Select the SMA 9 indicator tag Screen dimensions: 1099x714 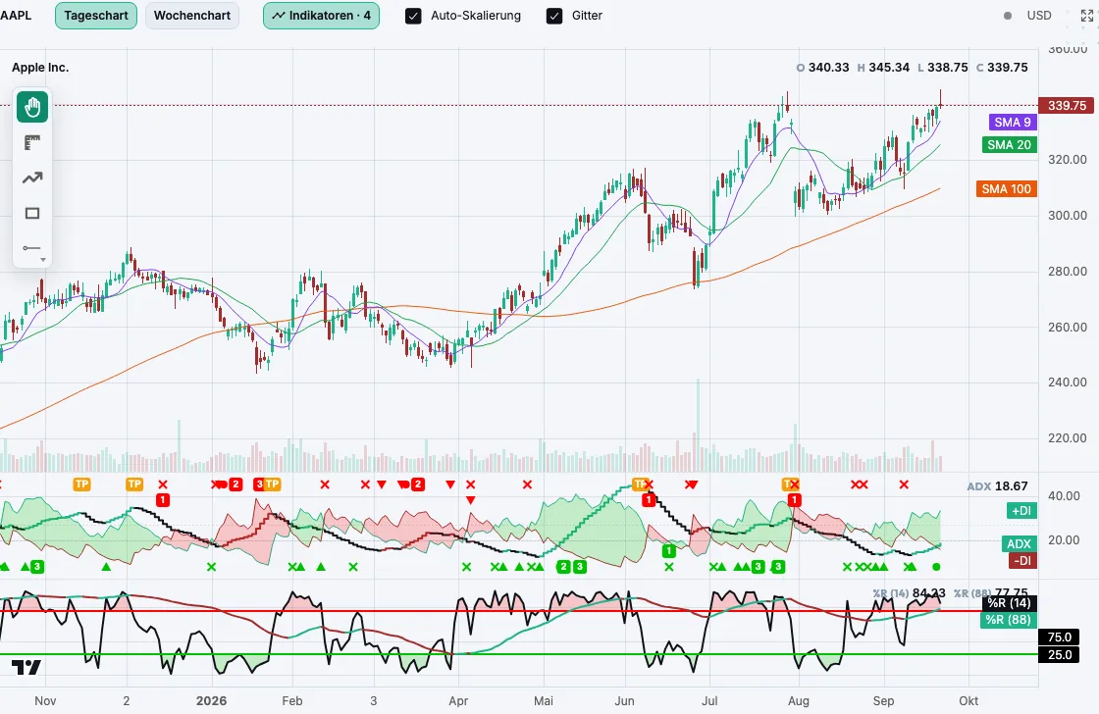pyautogui.click(x=1012, y=122)
